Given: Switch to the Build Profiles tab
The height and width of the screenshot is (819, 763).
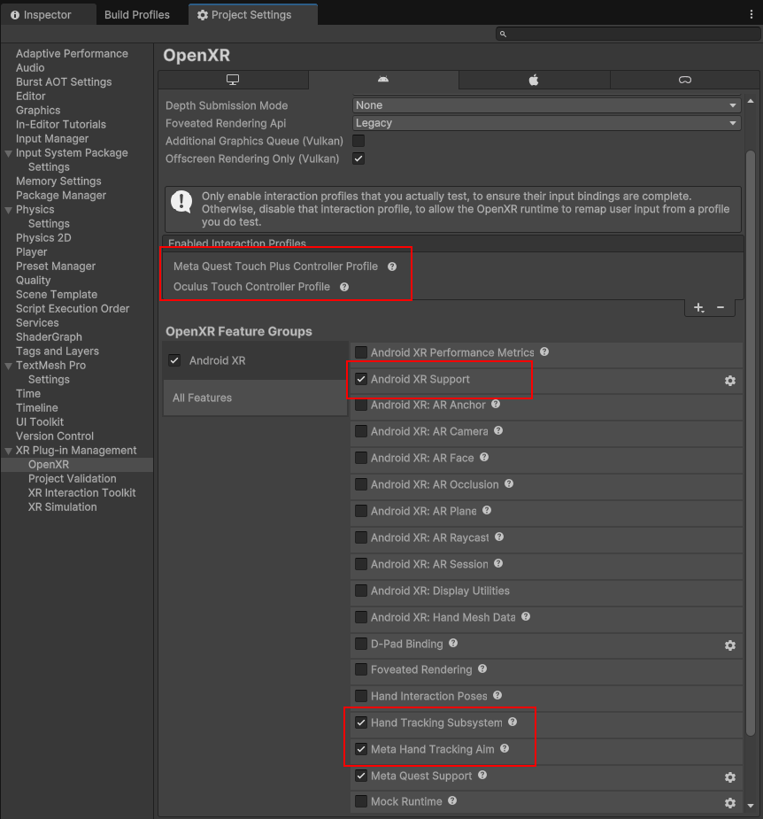Looking at the screenshot, I should 136,15.
